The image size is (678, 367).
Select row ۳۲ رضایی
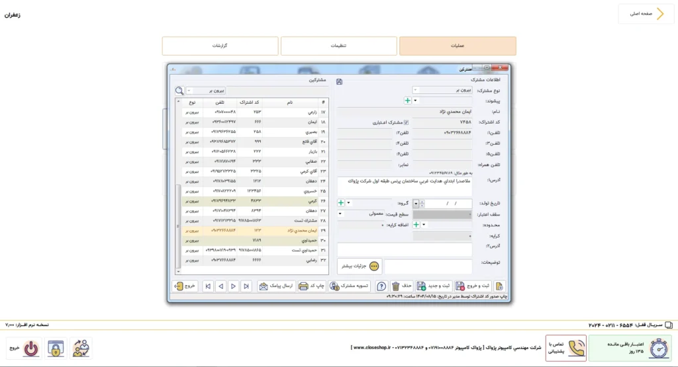point(255,261)
